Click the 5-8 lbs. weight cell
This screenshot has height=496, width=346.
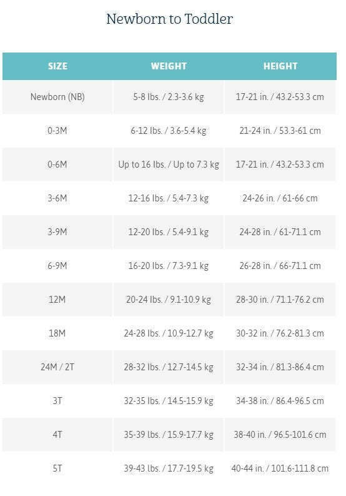point(169,97)
